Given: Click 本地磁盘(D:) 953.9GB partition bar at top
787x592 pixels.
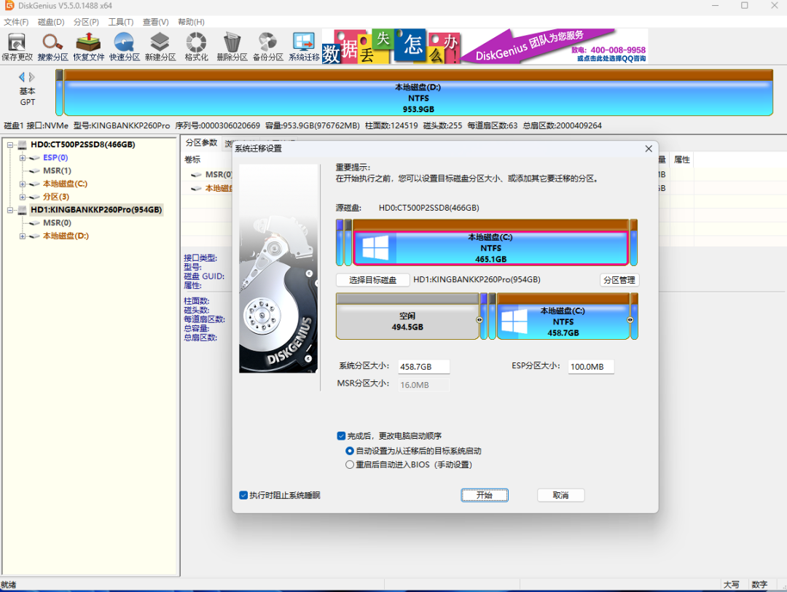Looking at the screenshot, I should [x=418, y=93].
